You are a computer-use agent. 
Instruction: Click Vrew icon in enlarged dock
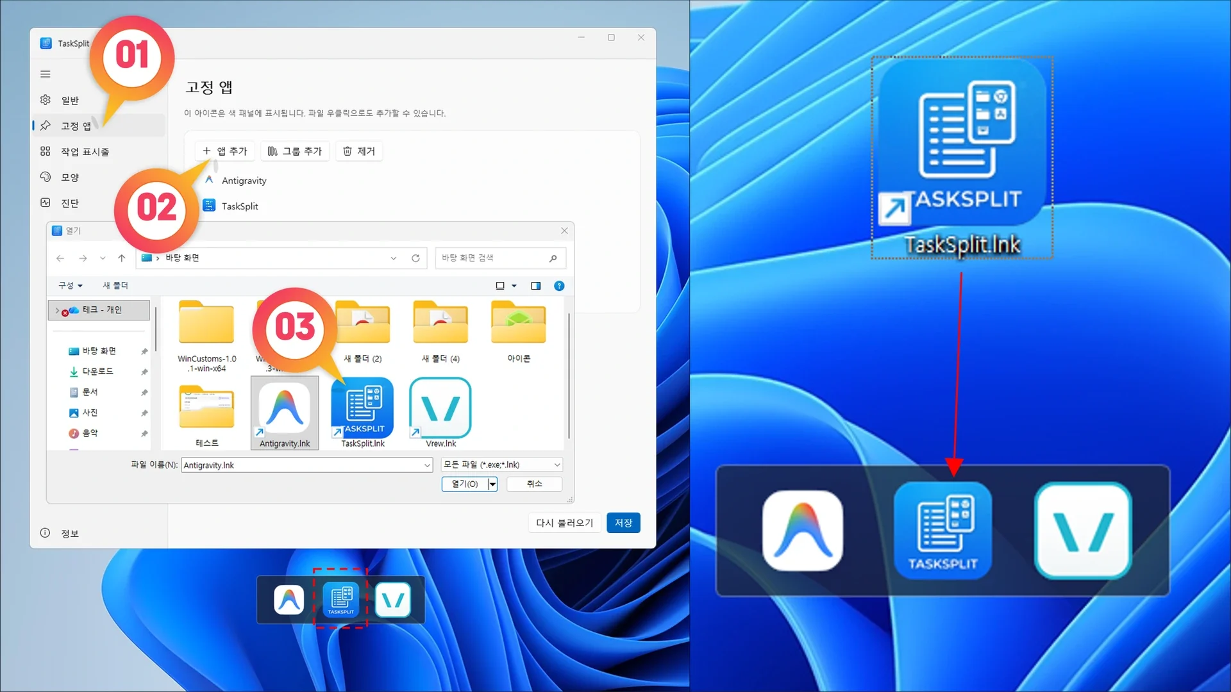[x=1083, y=531]
